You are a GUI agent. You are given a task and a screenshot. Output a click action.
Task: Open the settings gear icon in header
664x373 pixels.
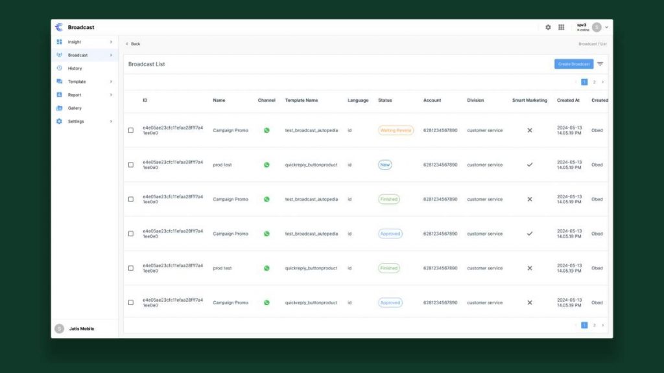548,27
